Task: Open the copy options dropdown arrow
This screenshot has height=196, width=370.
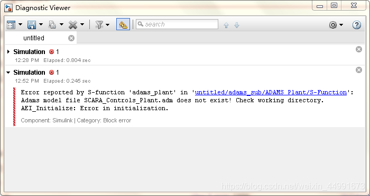Action: tap(61, 24)
